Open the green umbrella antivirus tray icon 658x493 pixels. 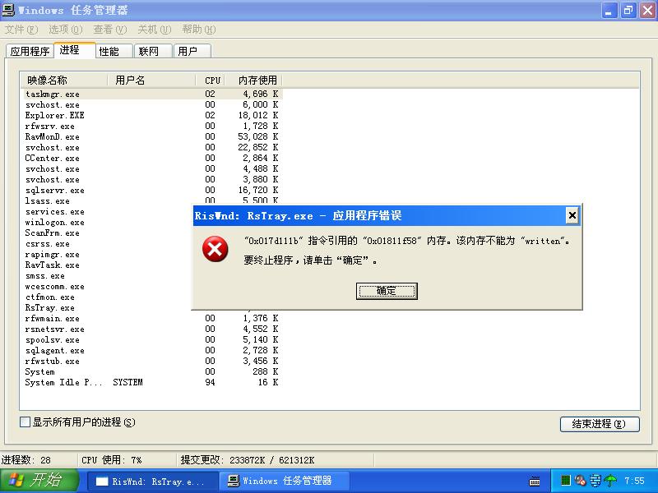(x=610, y=480)
